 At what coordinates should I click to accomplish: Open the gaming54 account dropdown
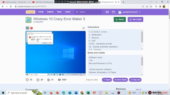point(130,12)
